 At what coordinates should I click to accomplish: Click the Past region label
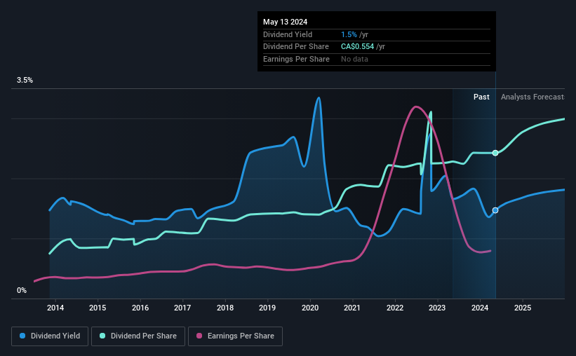pyautogui.click(x=481, y=97)
